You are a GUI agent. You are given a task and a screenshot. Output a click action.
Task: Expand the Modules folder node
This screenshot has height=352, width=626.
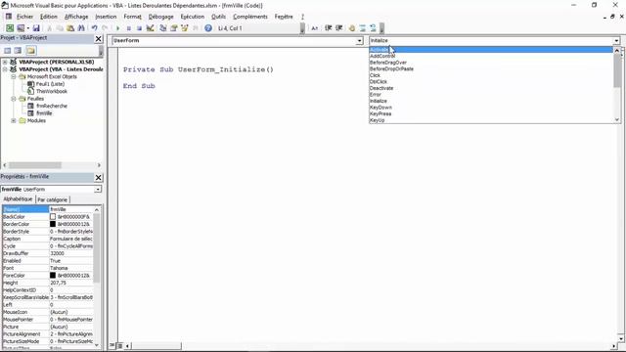[x=13, y=120]
